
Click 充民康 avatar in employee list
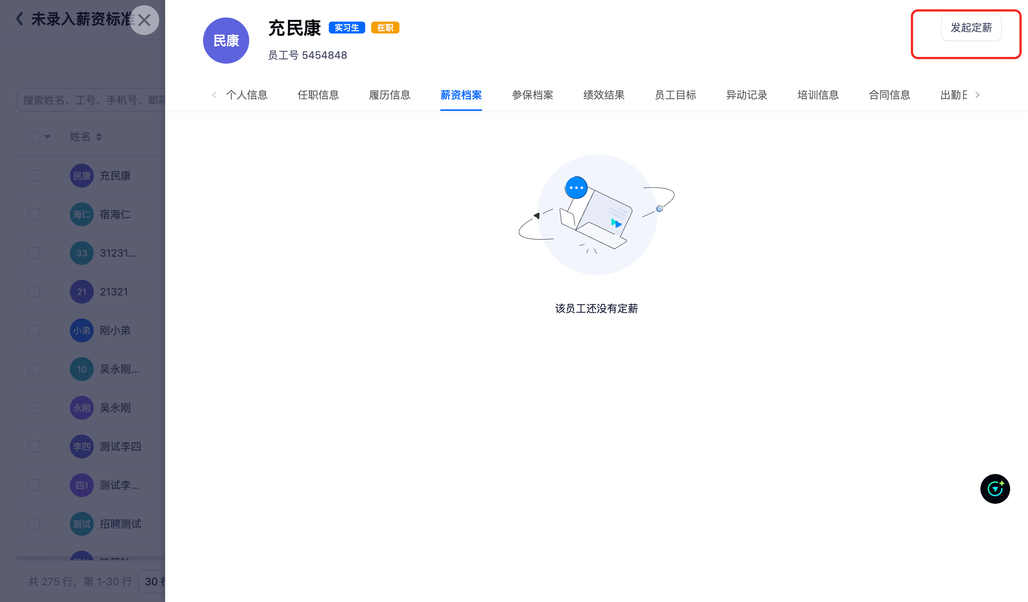tap(81, 176)
